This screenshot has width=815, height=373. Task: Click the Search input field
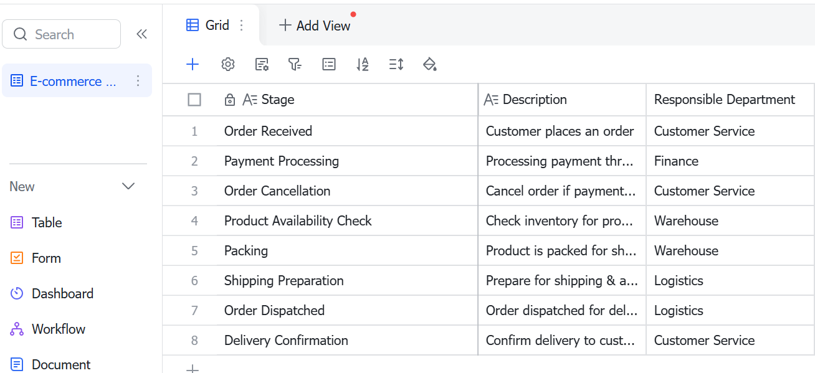coord(61,34)
